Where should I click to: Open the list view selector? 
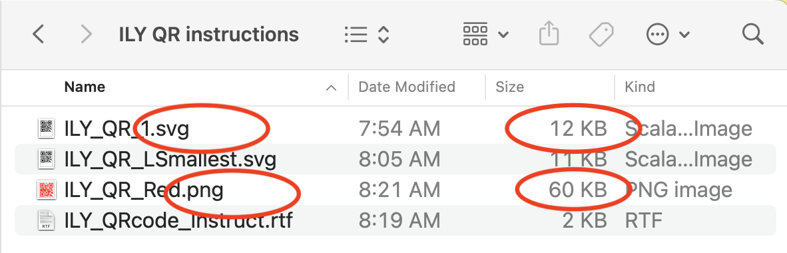(368, 35)
